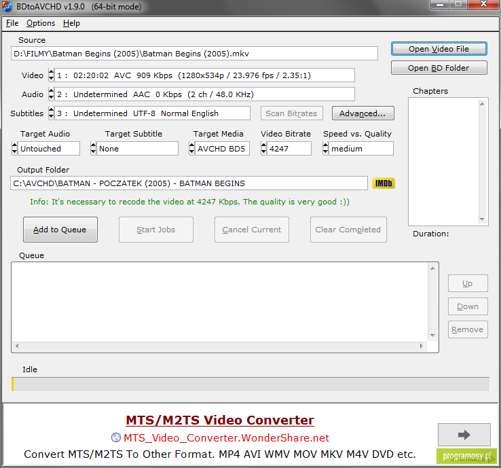Click the Speed vs. Quality medium field
The image size is (501, 468).
click(x=360, y=149)
